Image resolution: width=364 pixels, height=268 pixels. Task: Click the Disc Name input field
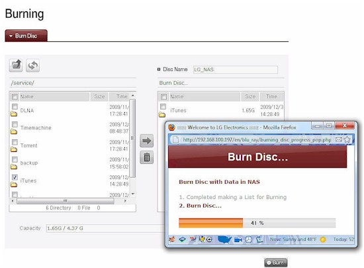point(236,70)
